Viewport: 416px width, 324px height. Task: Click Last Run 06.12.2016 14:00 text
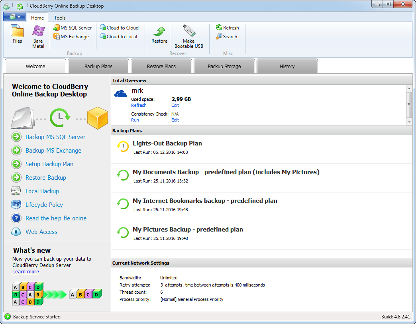tap(161, 152)
